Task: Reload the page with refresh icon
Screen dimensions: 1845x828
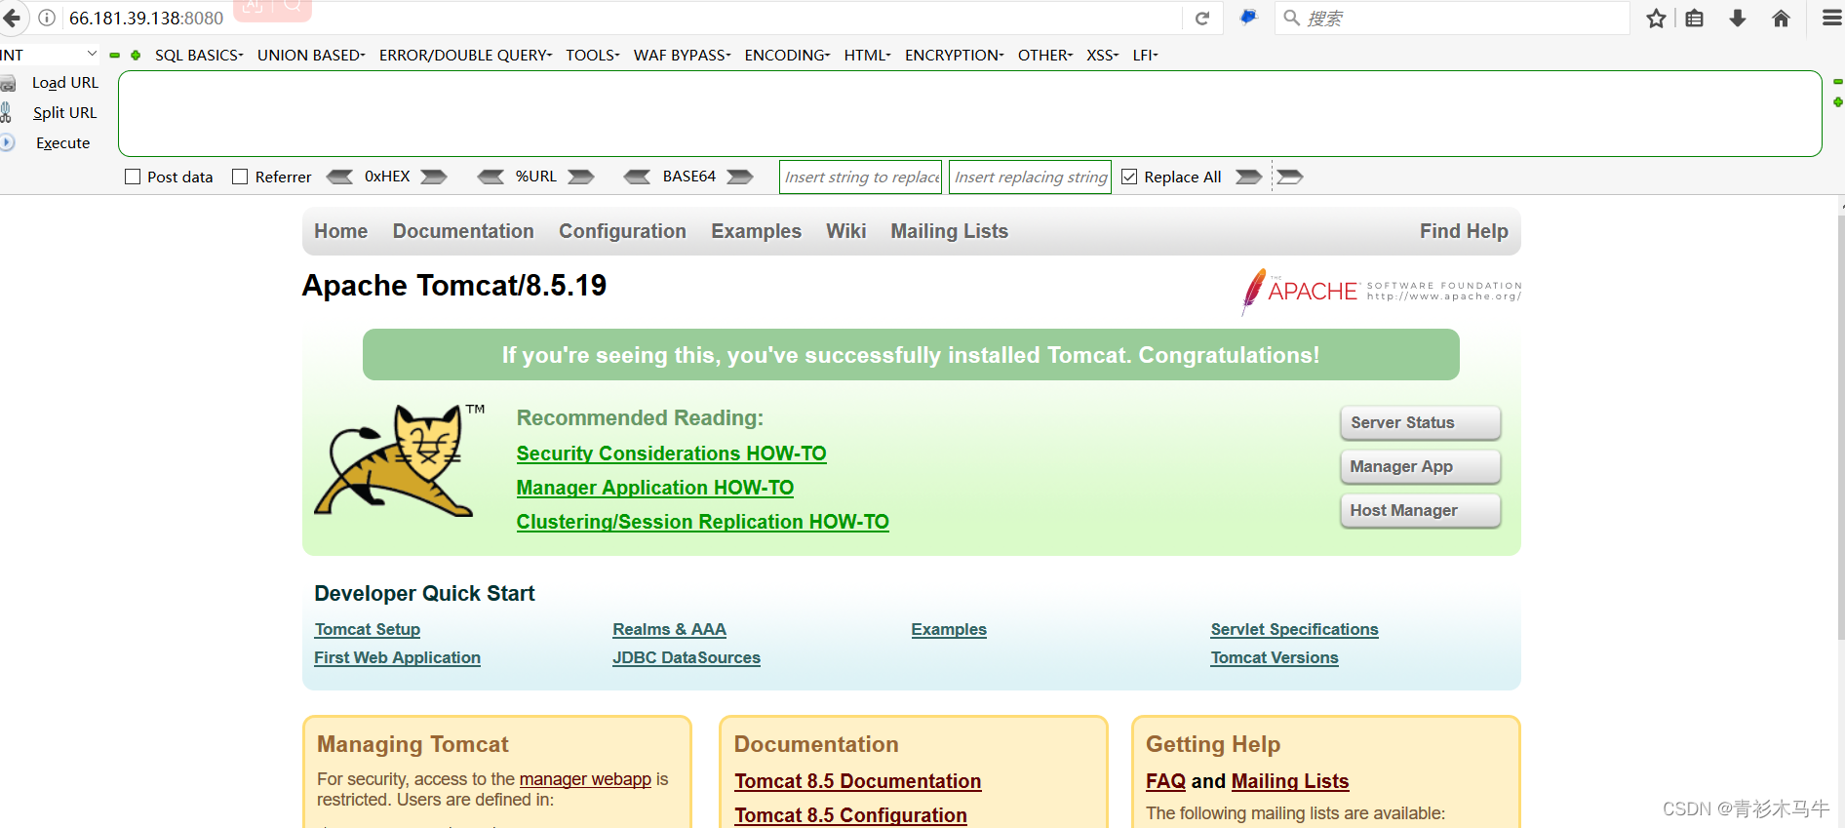Action: pos(1202,18)
